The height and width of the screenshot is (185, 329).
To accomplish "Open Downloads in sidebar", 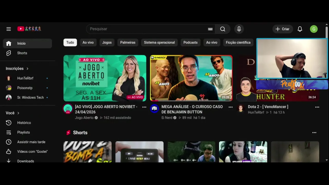I will point(28,160).
